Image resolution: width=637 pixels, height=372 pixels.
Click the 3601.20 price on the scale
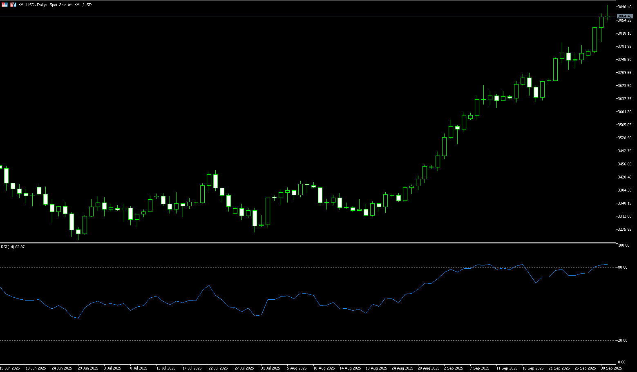[625, 111]
